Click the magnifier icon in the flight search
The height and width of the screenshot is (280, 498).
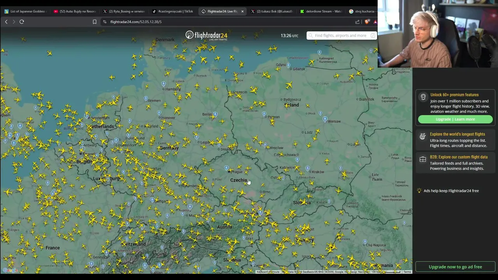pyautogui.click(x=310, y=35)
